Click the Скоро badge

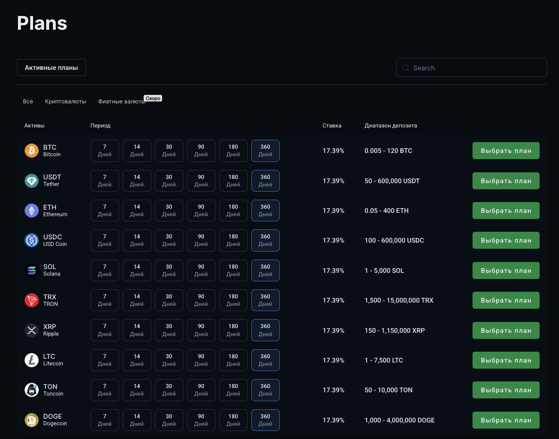pos(153,98)
